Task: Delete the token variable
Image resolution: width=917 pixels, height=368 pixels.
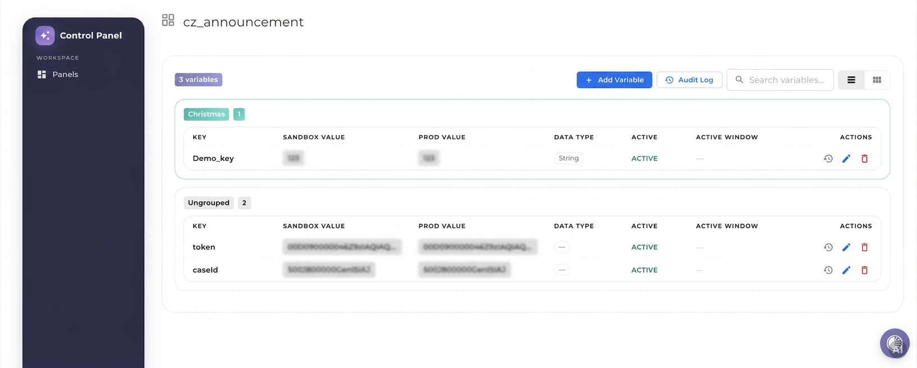Action: (x=864, y=247)
